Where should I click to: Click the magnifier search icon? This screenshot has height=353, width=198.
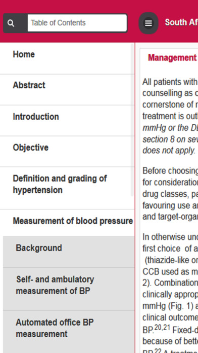pyautogui.click(x=11, y=23)
